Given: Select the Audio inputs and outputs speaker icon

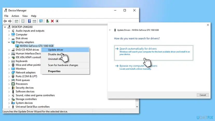Looking at the screenshot, I should (13, 31).
